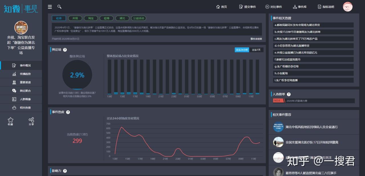Open hot search c.网友为湖北拼单买了79万吨农产品
Viewport: 365px width, 176px height.
click(313, 39)
